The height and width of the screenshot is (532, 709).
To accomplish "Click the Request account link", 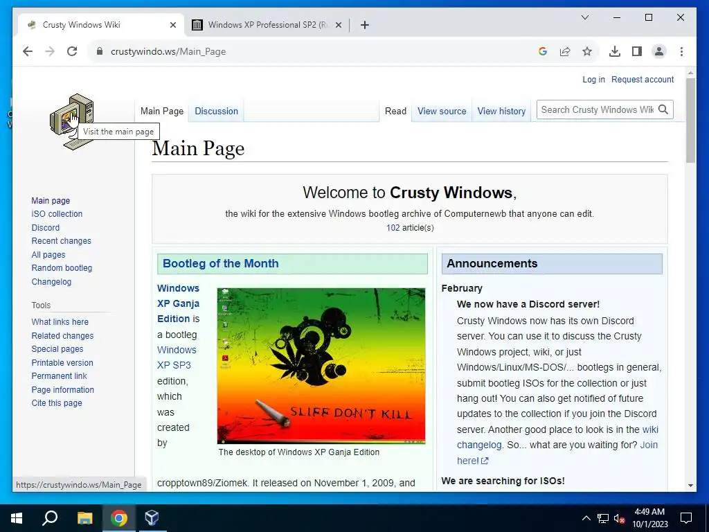I will click(x=643, y=80).
